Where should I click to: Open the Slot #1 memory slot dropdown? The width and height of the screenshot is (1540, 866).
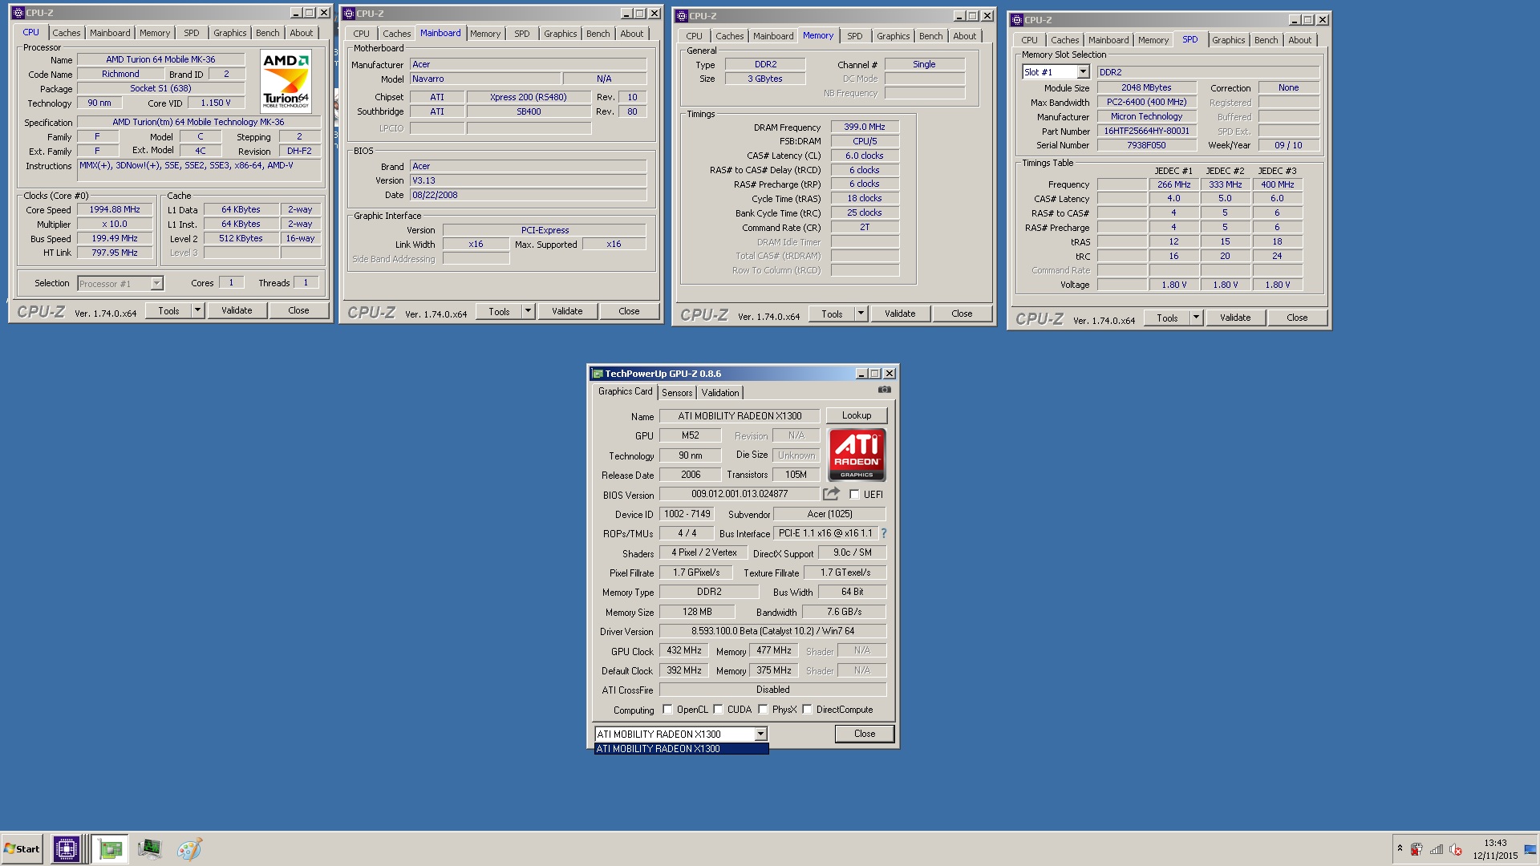tap(1083, 72)
